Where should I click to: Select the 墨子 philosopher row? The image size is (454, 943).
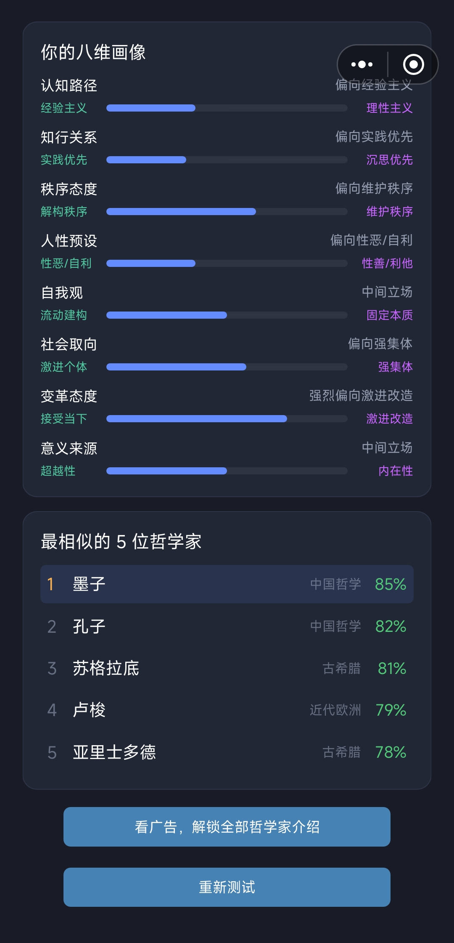pos(227,584)
